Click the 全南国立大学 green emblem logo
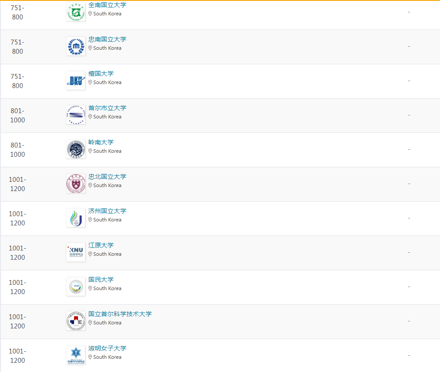This screenshot has width=440, height=372. pos(76,11)
